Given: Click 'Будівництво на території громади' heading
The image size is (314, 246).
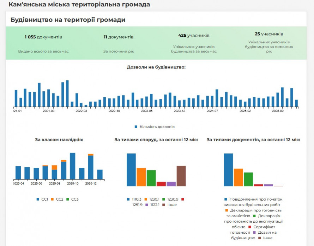Looking at the screenshot, I should click(68, 20).
